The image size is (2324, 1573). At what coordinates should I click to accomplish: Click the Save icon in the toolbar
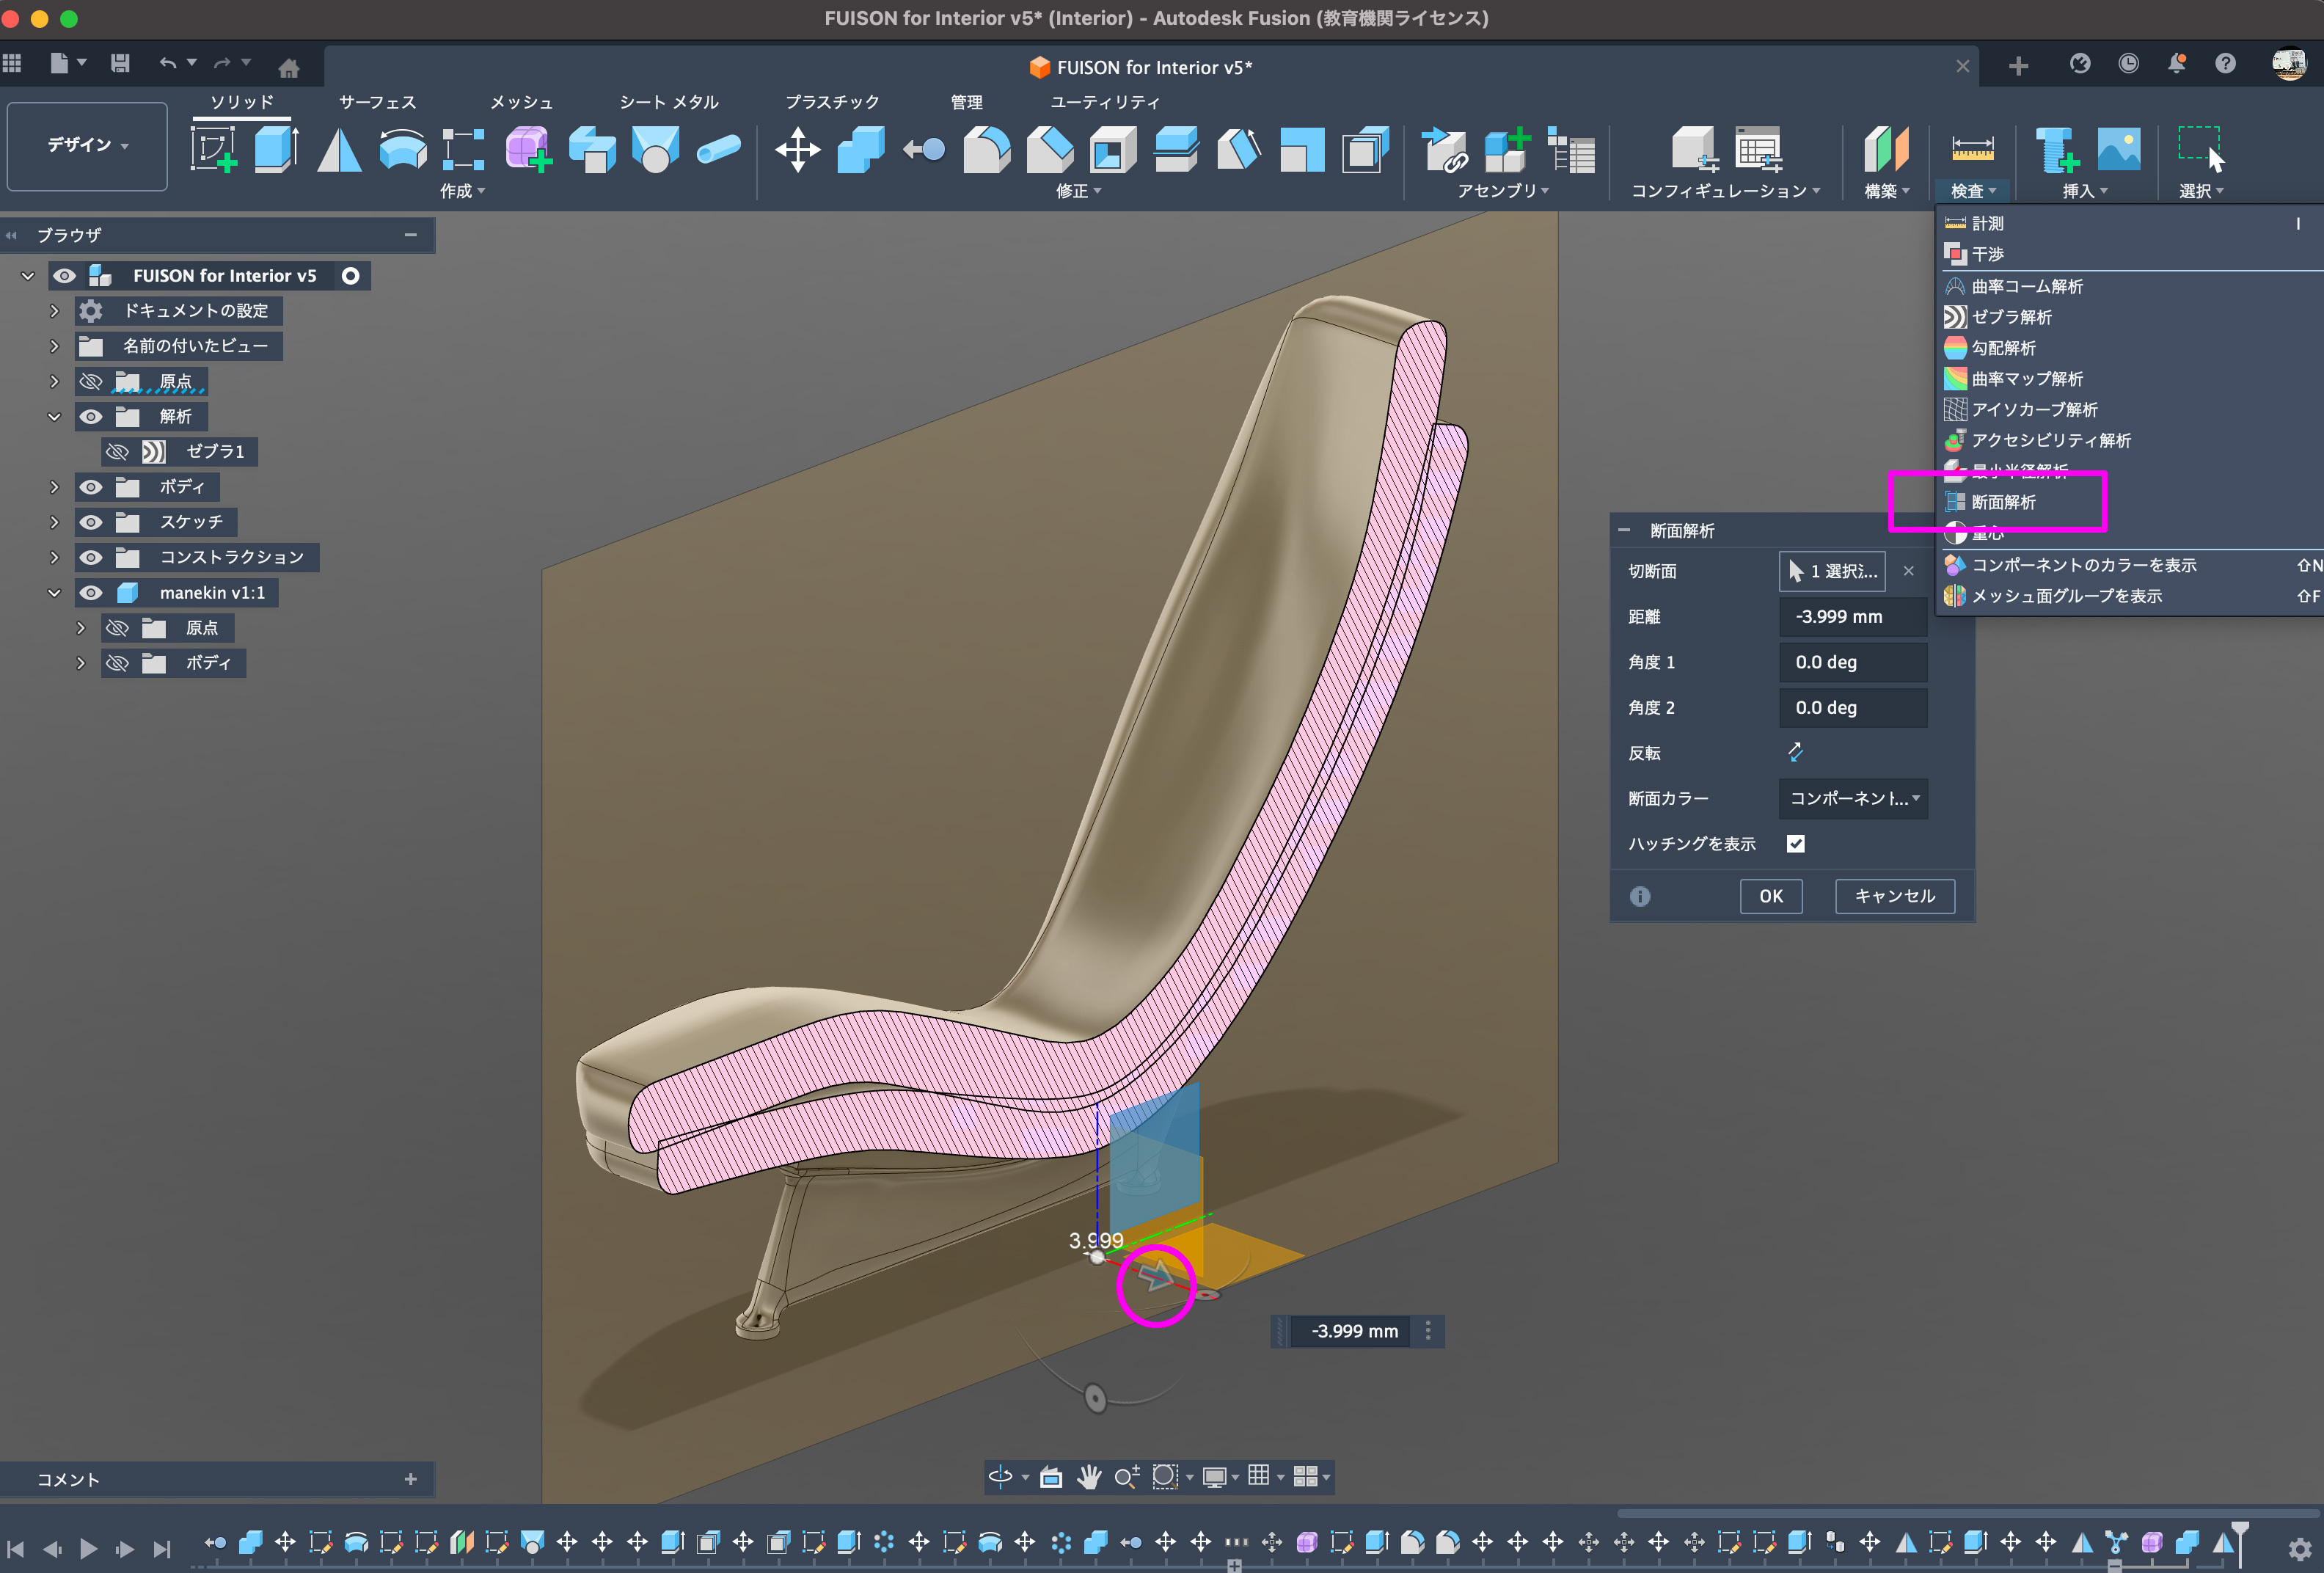[120, 64]
